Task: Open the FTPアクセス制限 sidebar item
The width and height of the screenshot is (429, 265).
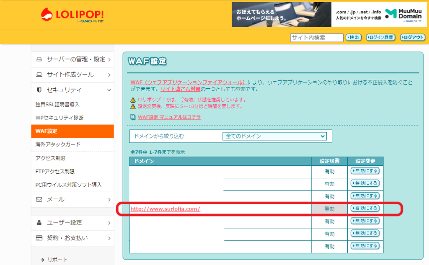Action: tap(55, 171)
